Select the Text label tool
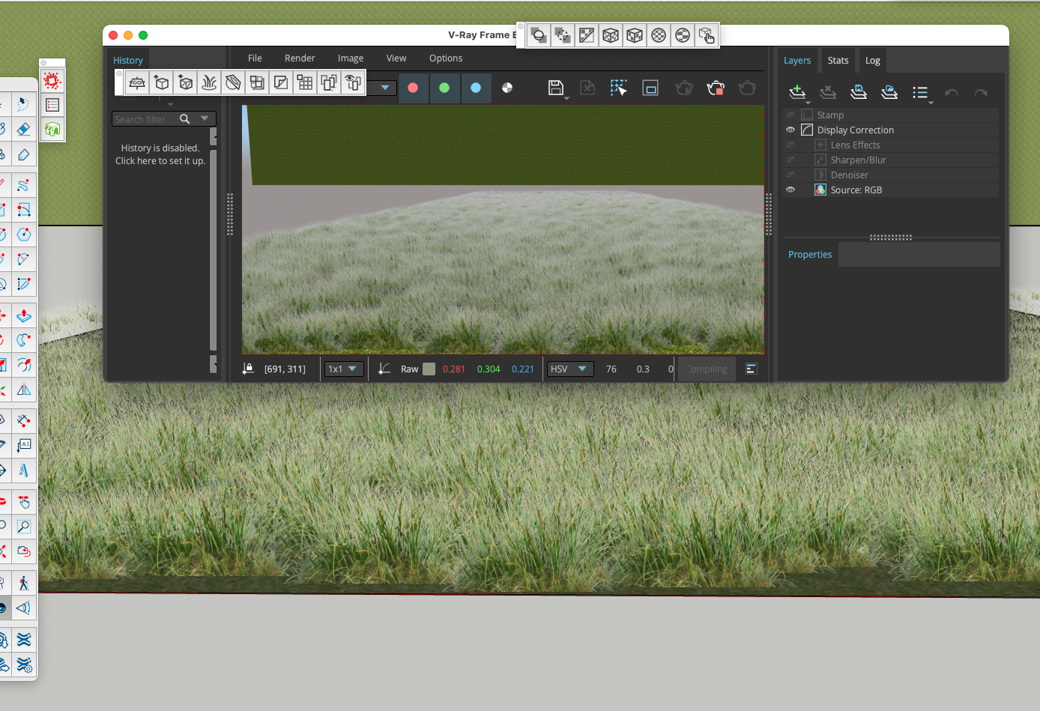Screen dimensions: 1040x711 [24, 445]
